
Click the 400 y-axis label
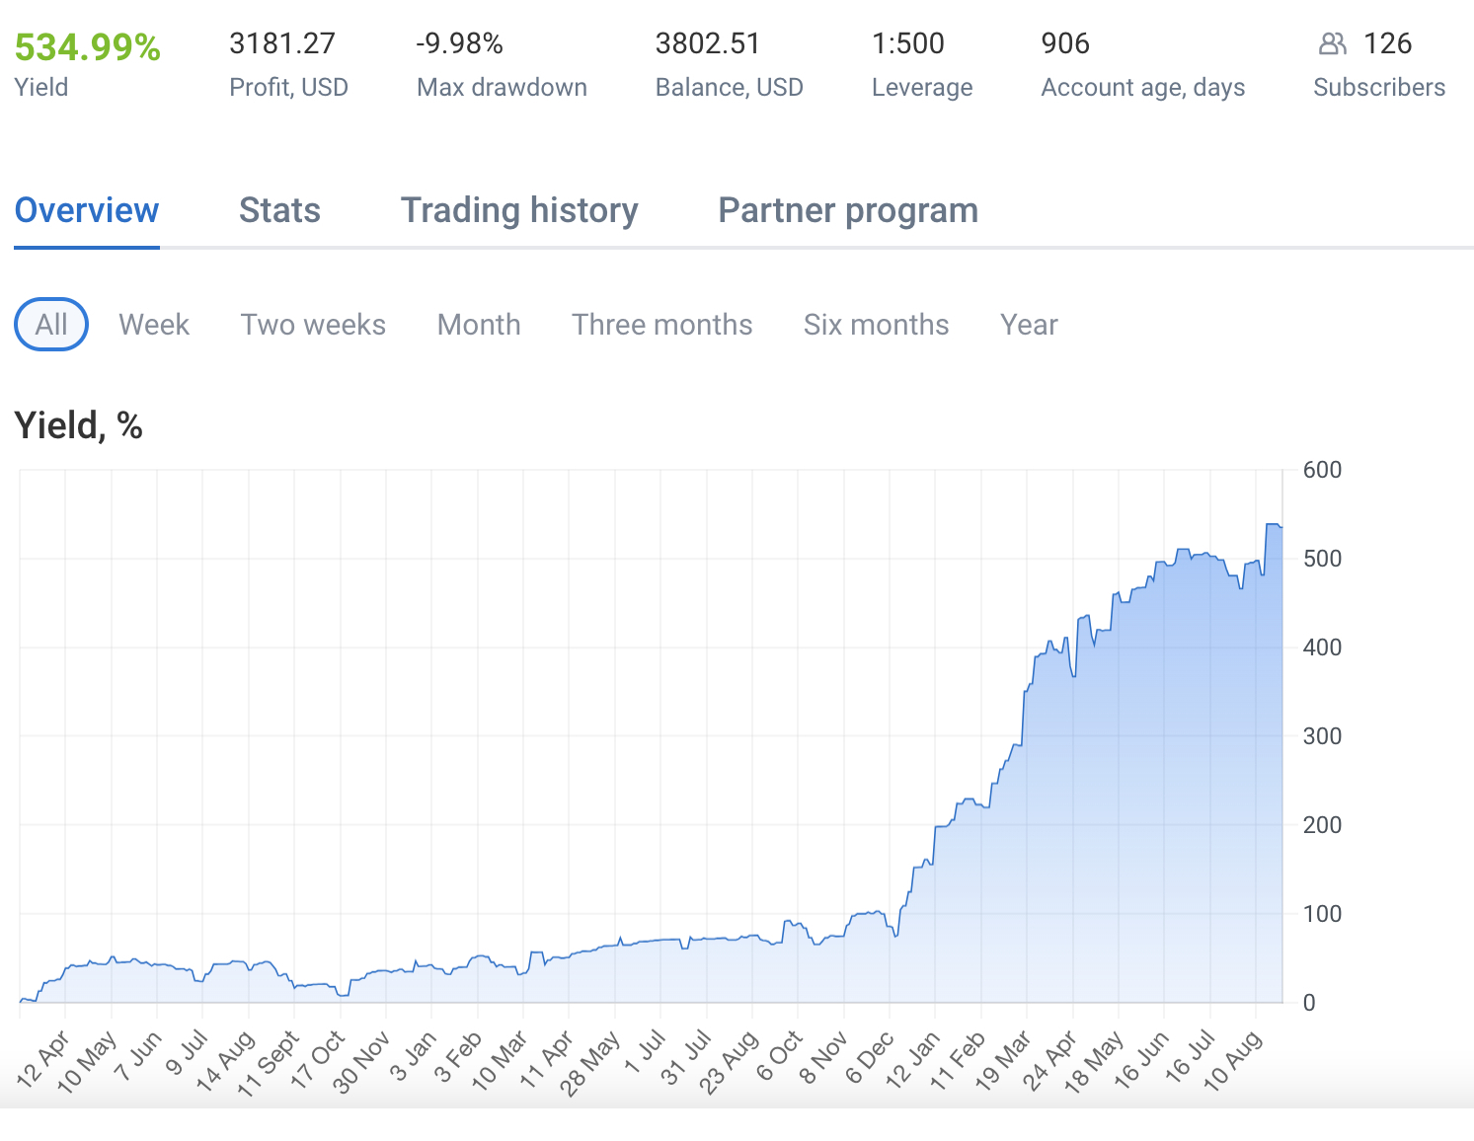1322,647
